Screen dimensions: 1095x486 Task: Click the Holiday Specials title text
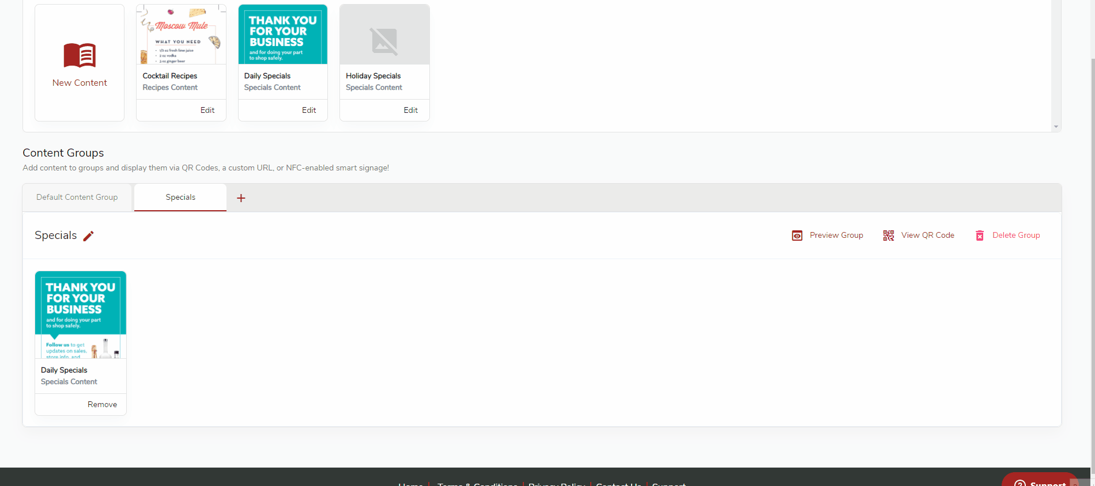point(373,76)
